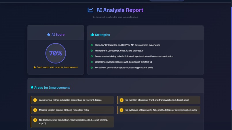Click 'Good match with room for improvement' text
Image resolution: width=232 pixels, height=130 pixels.
(x=57, y=67)
